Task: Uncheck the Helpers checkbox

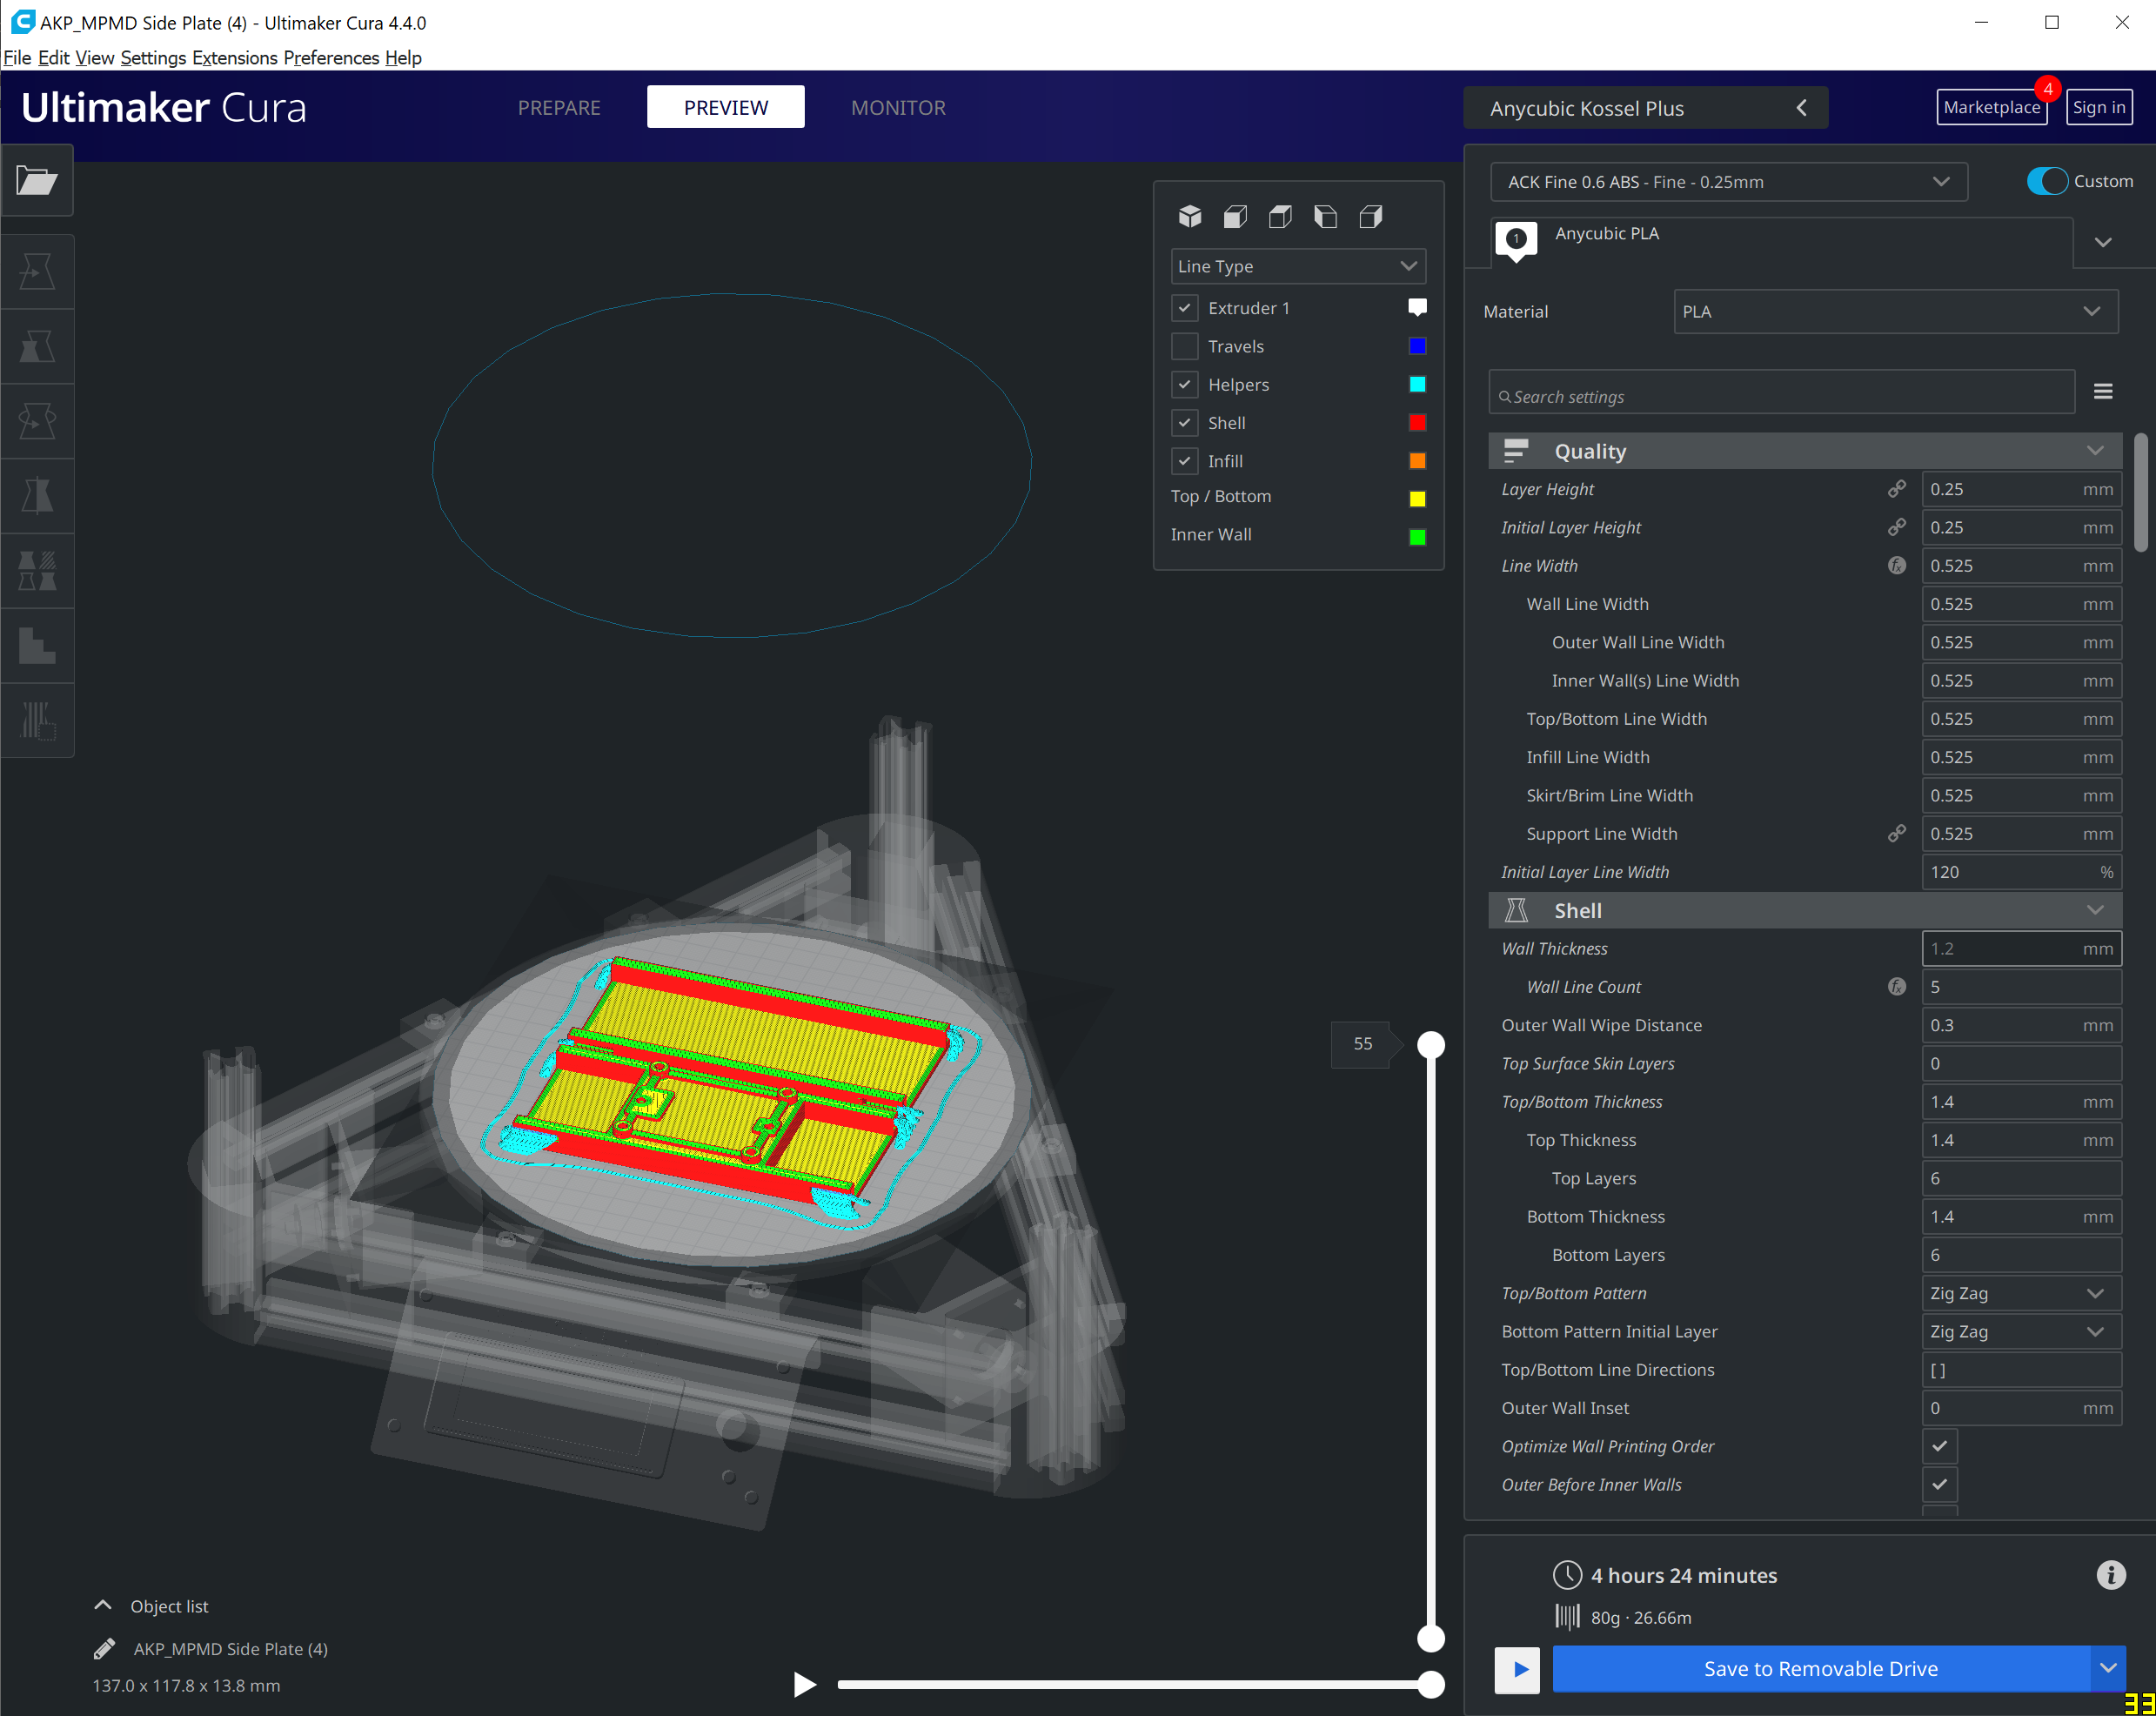Action: pyautogui.click(x=1185, y=384)
